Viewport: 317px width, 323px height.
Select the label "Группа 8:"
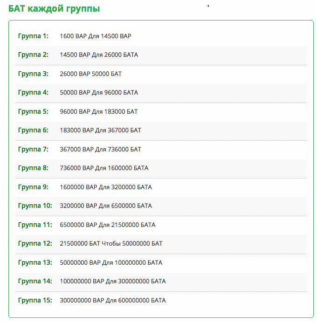coord(33,168)
